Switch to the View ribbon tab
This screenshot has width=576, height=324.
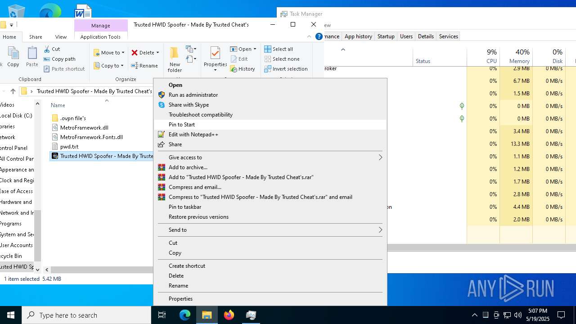coord(61,37)
